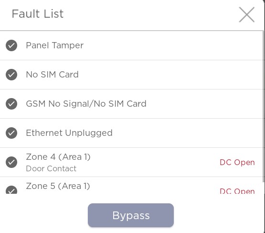Select the Panel Tamper fault row
The image size is (265, 233).
(x=131, y=45)
